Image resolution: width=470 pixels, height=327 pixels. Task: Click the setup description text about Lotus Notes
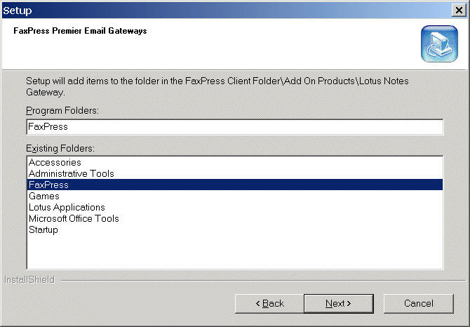pos(217,86)
